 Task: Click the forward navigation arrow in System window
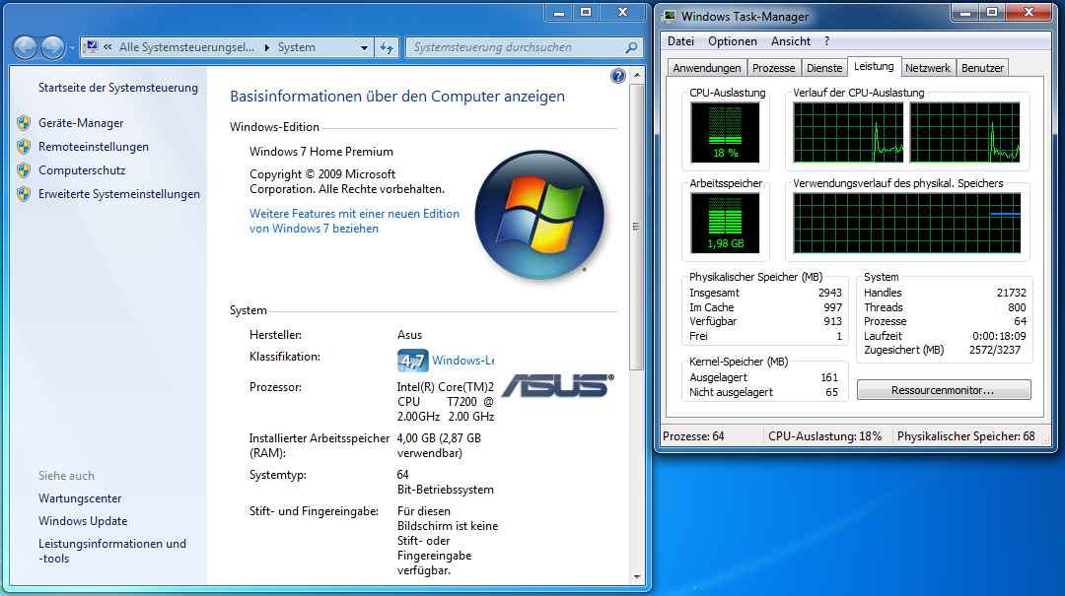(52, 47)
